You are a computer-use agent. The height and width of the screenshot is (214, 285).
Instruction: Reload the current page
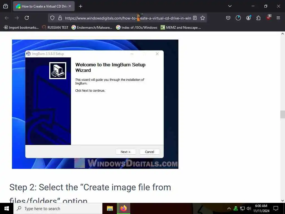click(x=27, y=18)
